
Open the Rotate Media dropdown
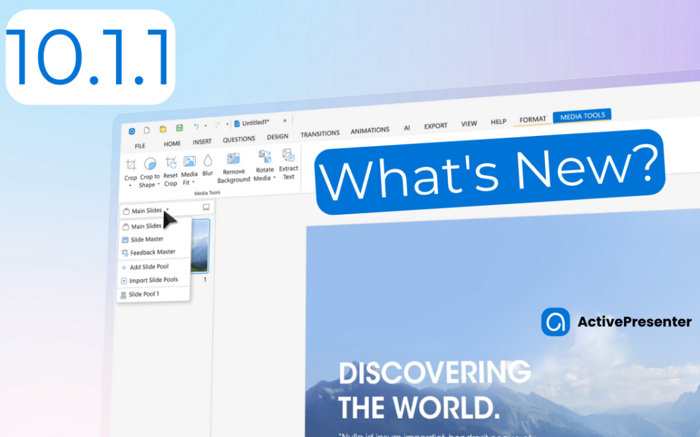point(274,178)
